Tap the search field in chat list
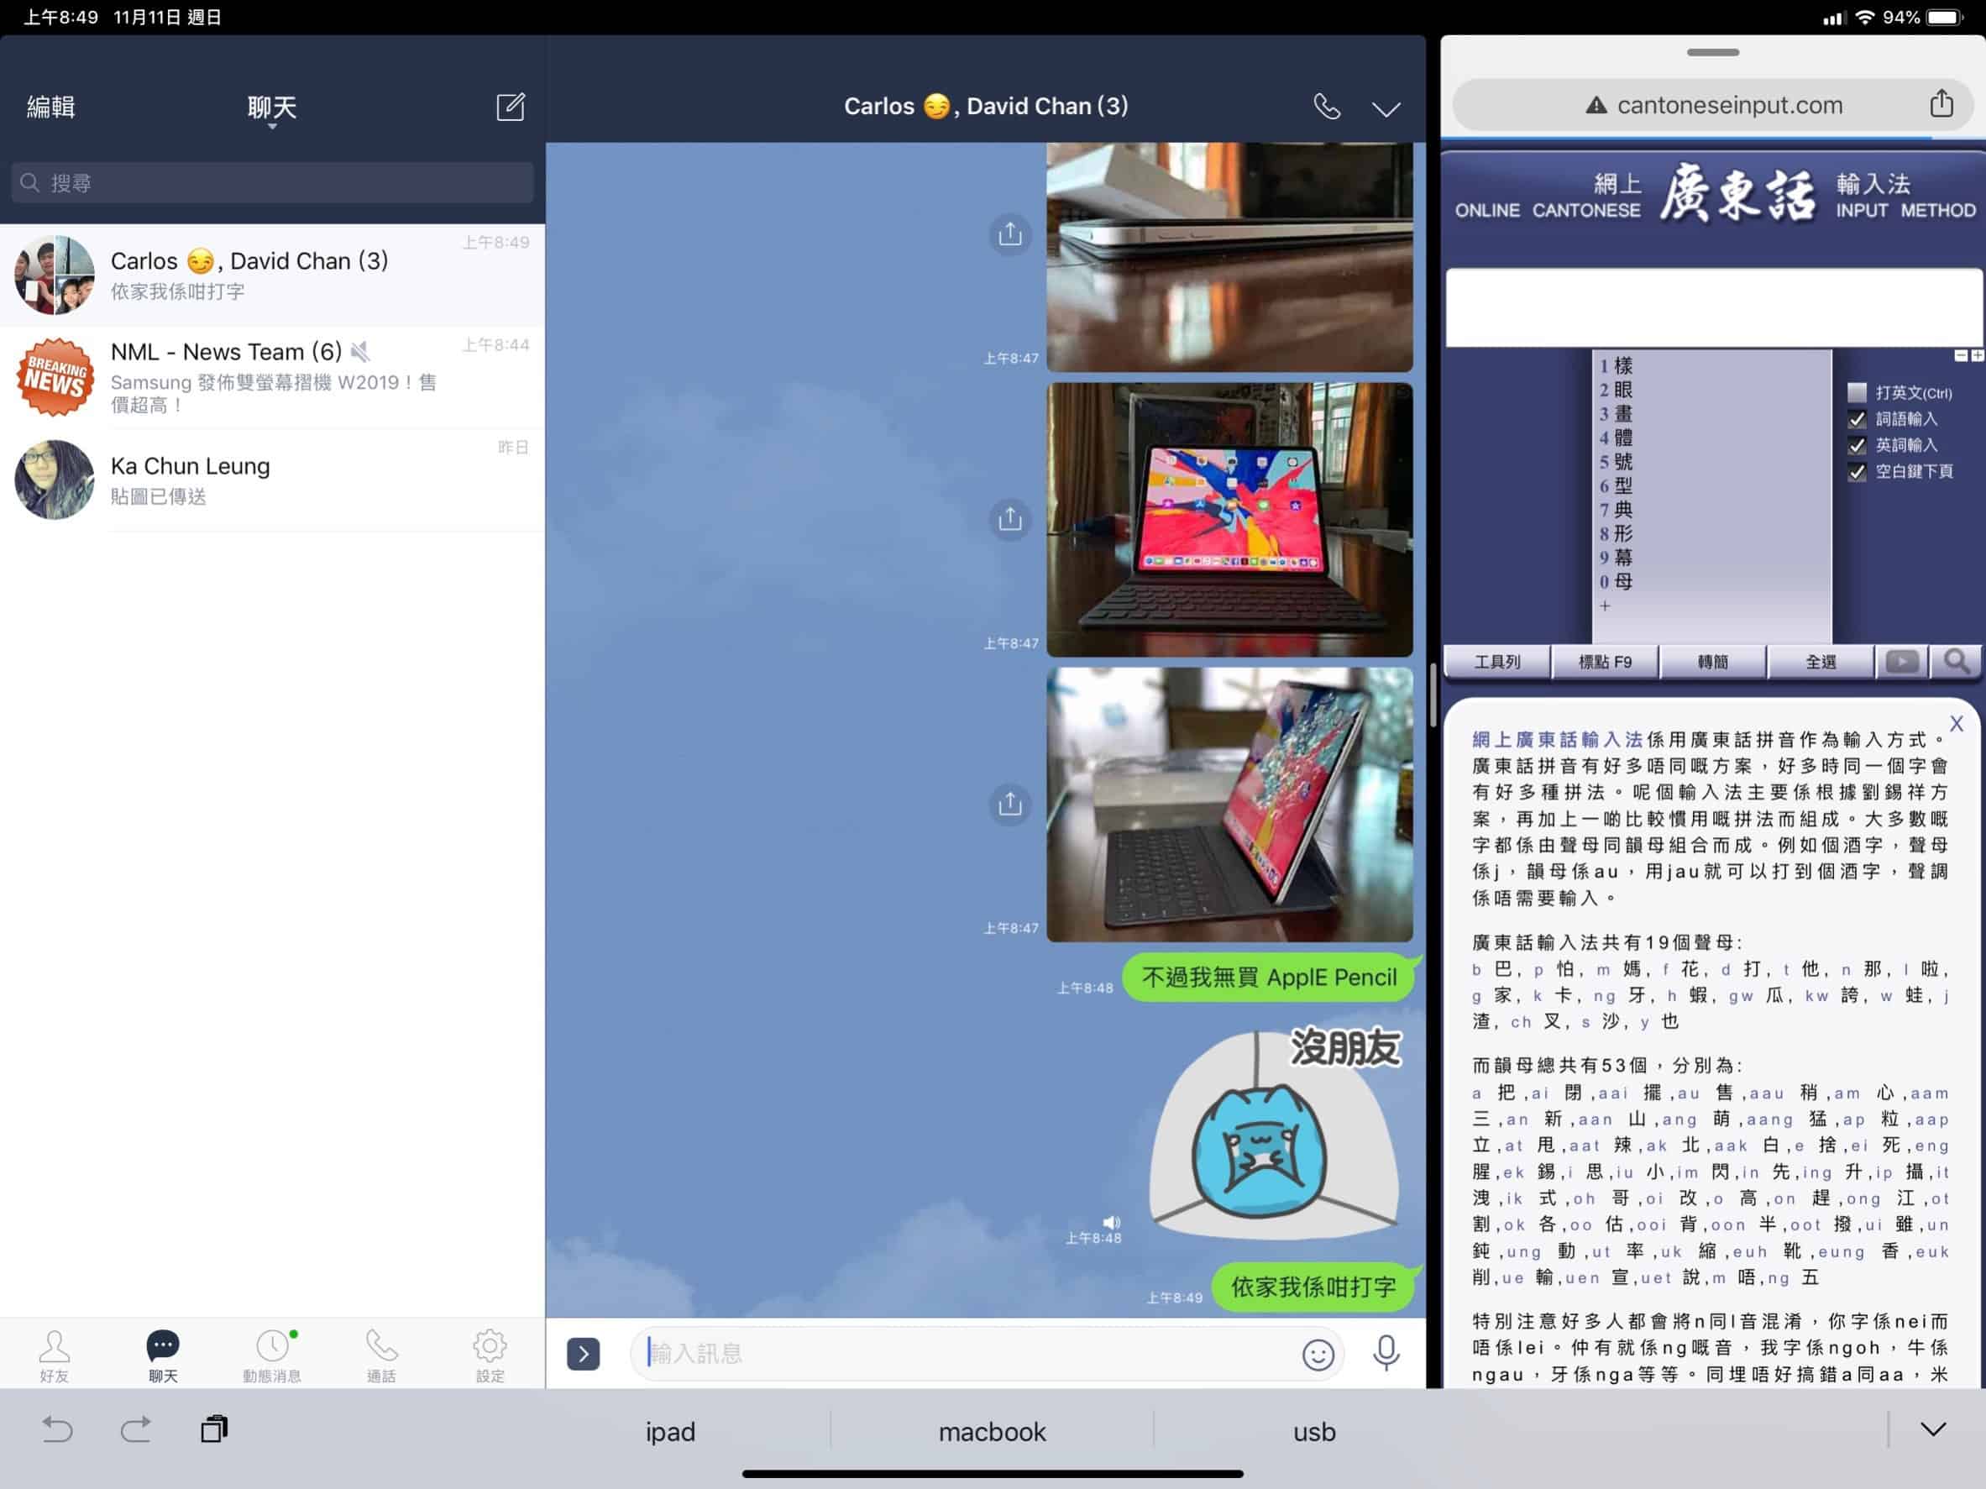The width and height of the screenshot is (1986, 1489). pyautogui.click(x=272, y=182)
